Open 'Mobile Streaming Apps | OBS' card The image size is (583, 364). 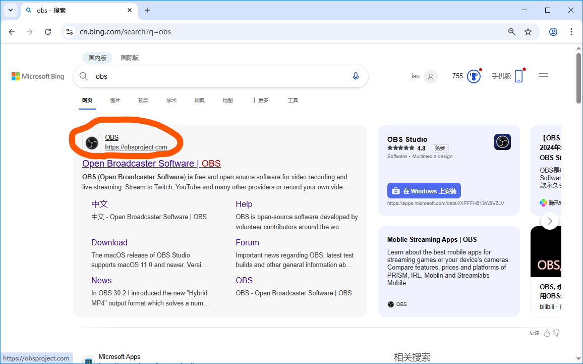coord(432,239)
